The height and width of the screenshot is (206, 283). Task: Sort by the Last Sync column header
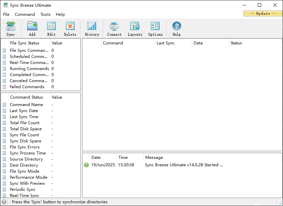click(174, 43)
